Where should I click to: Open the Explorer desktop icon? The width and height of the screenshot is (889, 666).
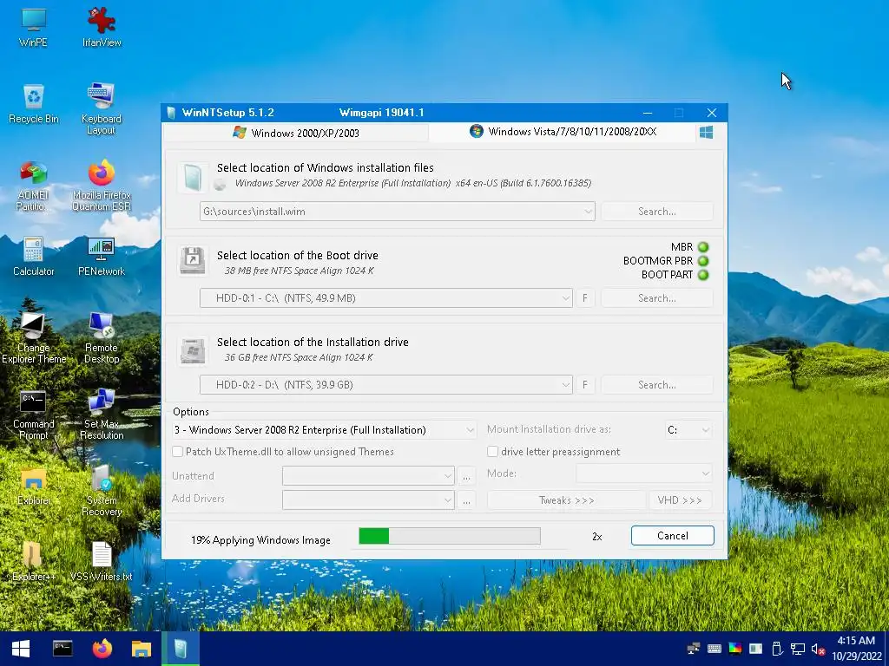pos(34,486)
